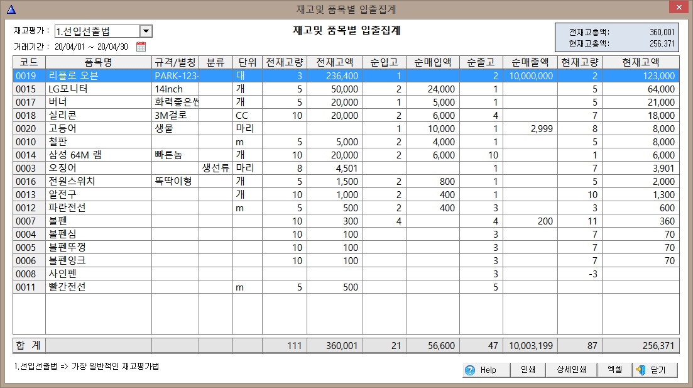Click the 현재고량 column header
Screen dimensions: 693x388
580,62
